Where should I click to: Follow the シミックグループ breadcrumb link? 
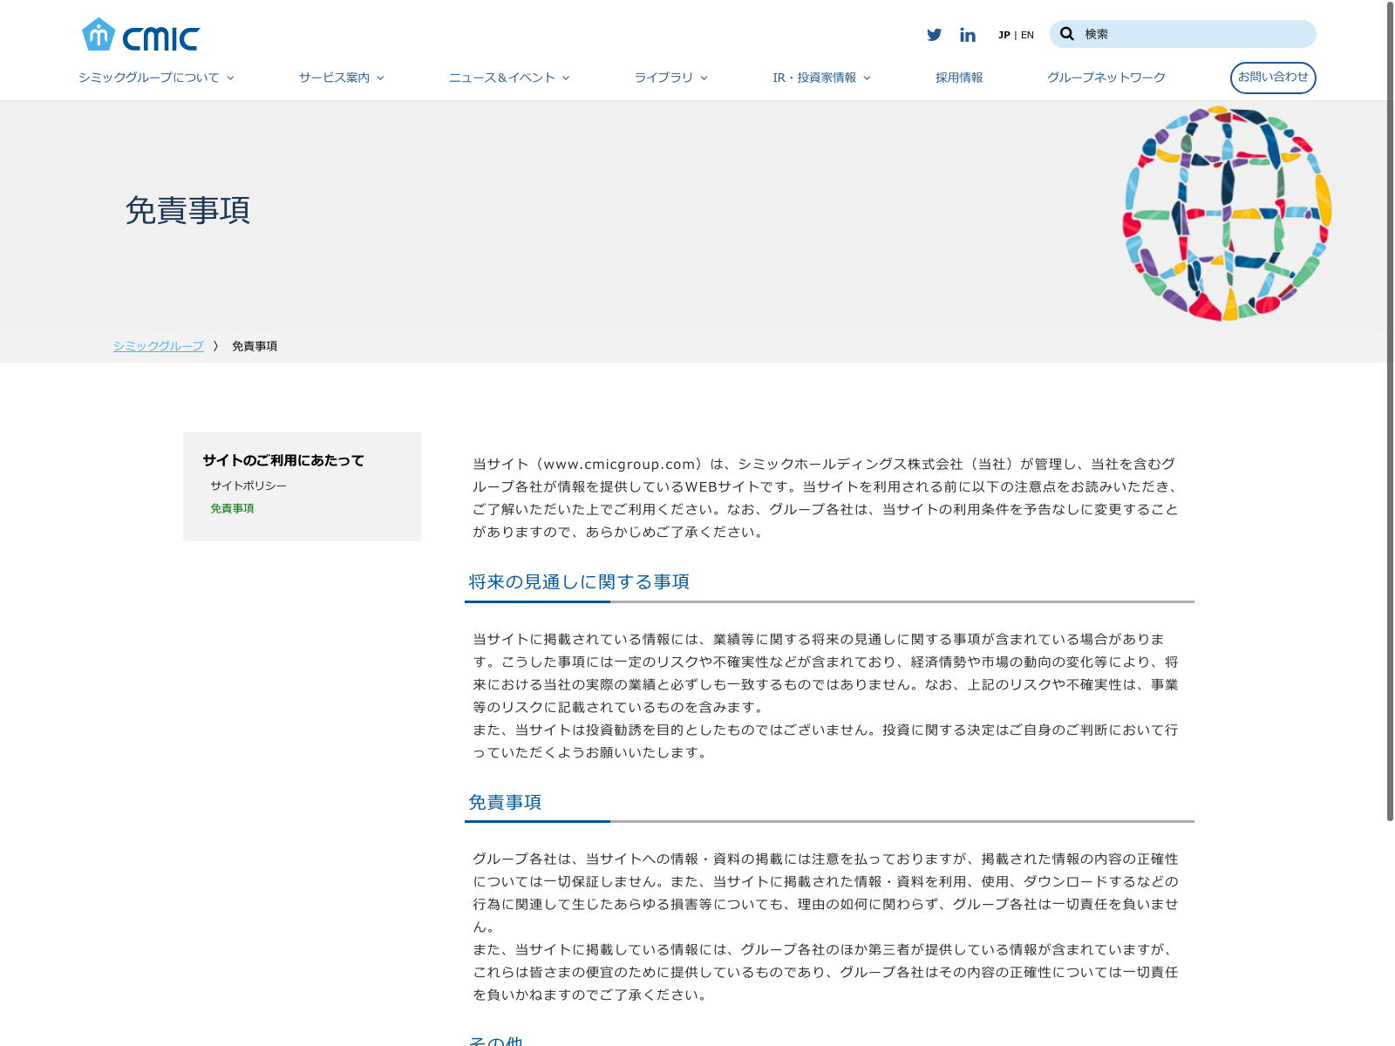158,346
